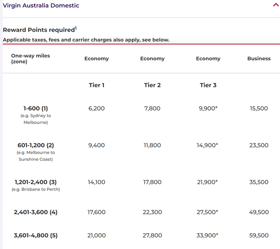Click the Virgin Australia Domestic heading

[41, 6]
